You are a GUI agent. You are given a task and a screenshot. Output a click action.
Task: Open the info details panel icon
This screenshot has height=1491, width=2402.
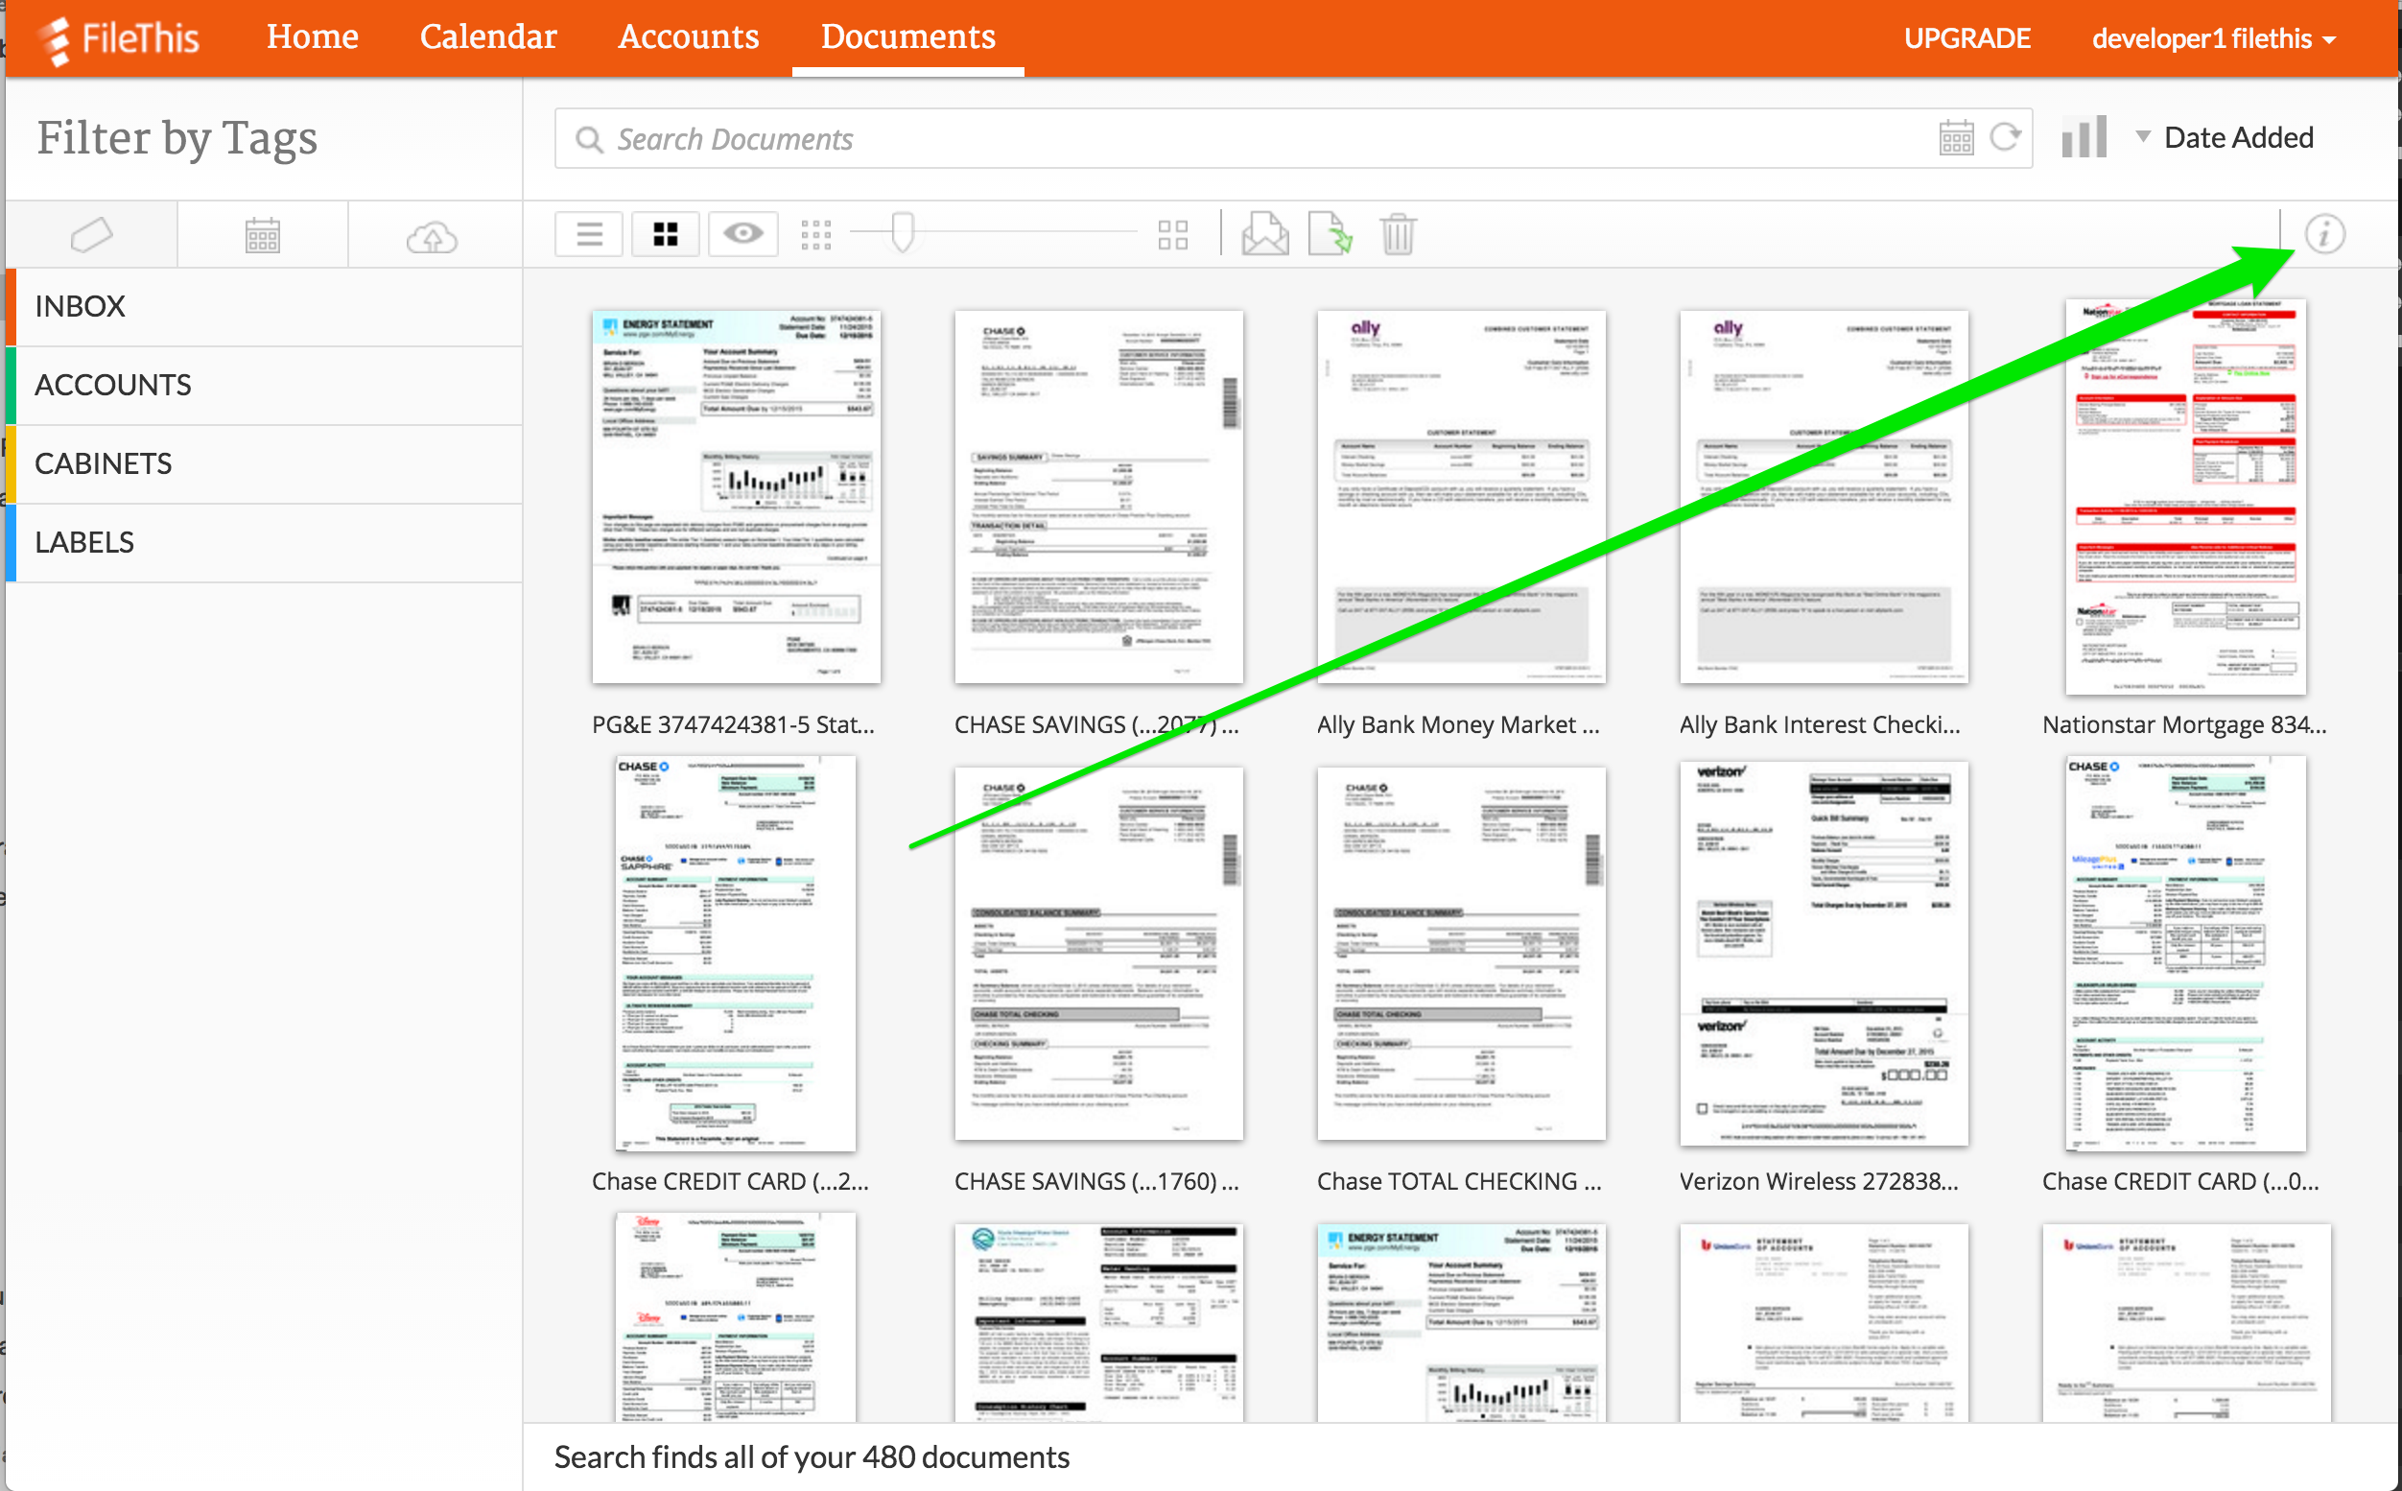click(x=2324, y=235)
